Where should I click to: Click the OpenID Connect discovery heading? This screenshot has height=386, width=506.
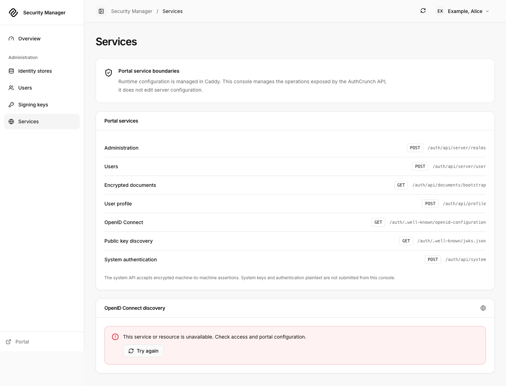click(135, 308)
